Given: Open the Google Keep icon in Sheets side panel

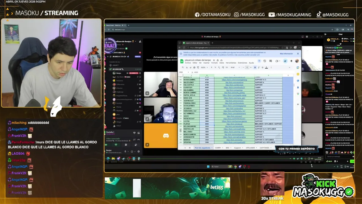Looking at the screenshot, I should point(298,74).
